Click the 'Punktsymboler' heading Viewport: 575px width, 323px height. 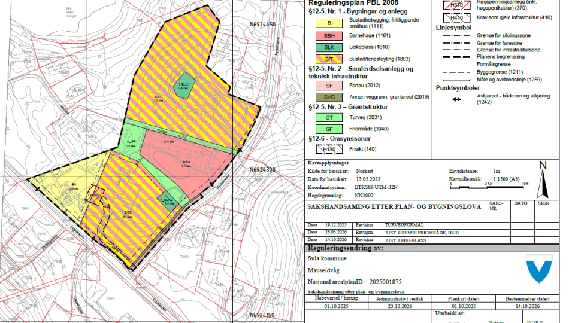[458, 88]
